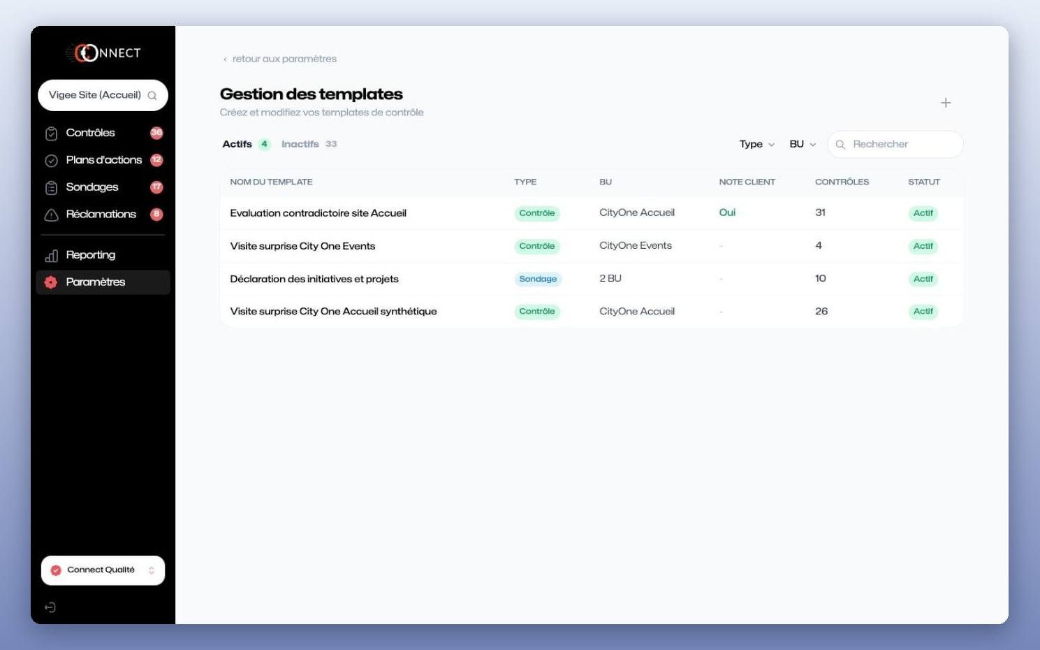Open the Plans d'actions sidebar label
This screenshot has width=1040, height=650.
104,160
